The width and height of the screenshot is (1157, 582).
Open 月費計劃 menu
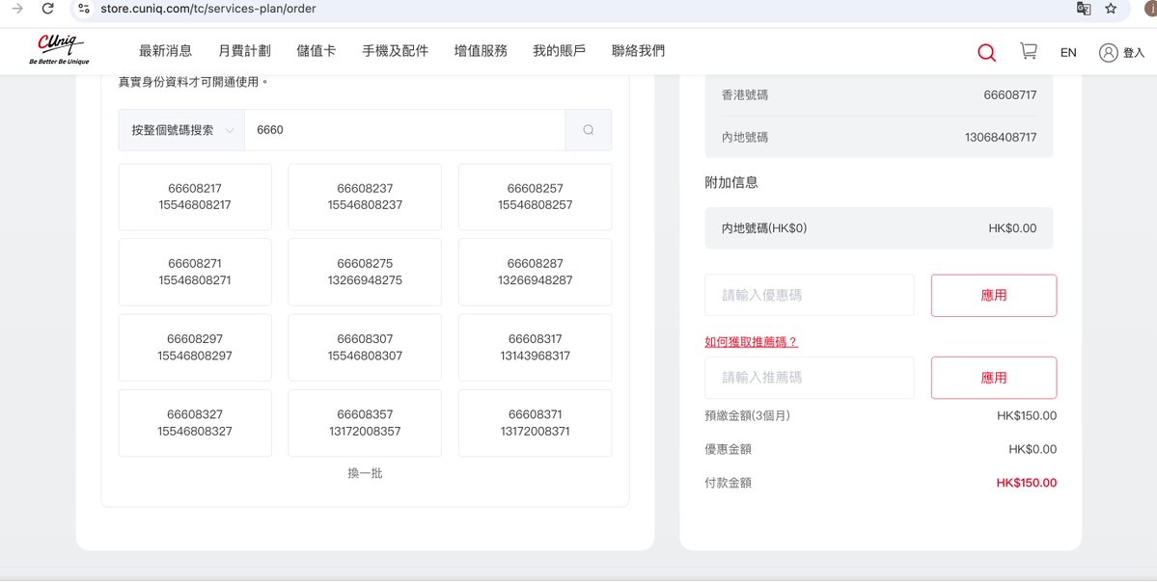[244, 51]
